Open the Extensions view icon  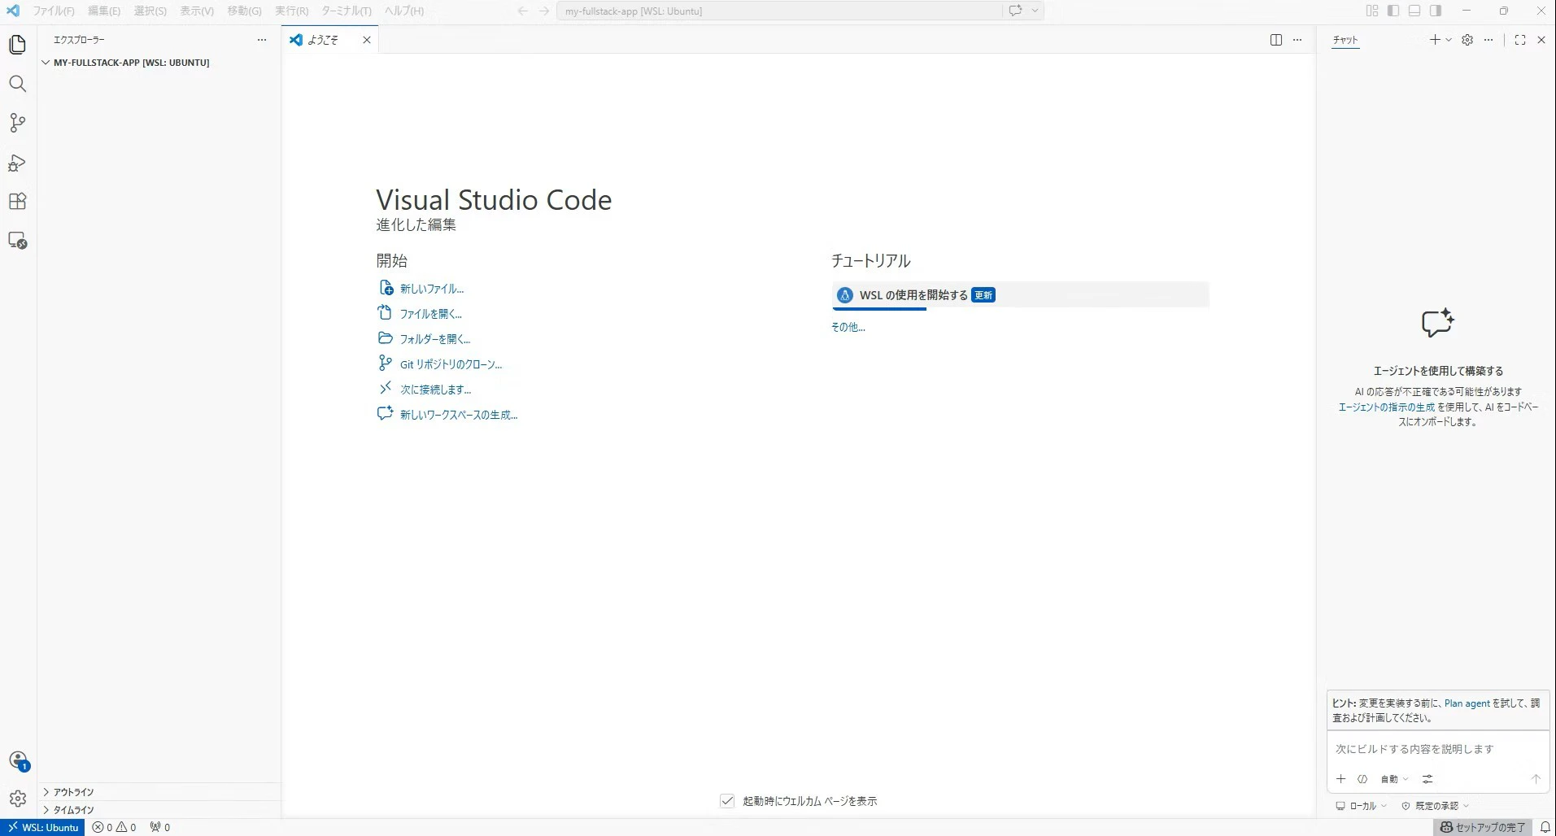pyautogui.click(x=18, y=202)
